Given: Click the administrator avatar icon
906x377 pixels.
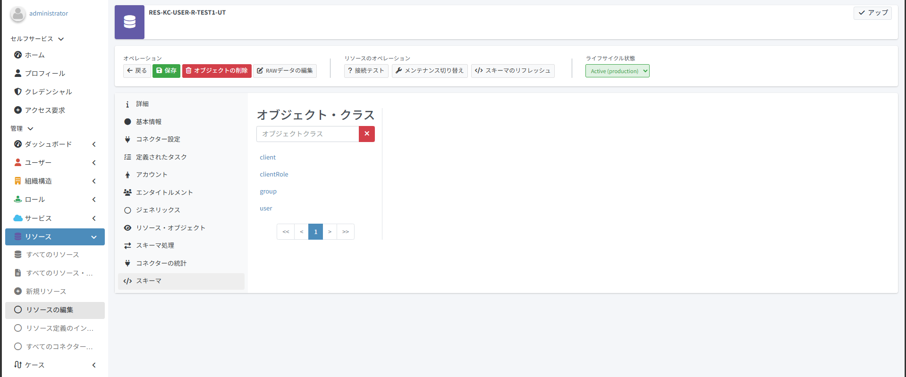Looking at the screenshot, I should 18,14.
